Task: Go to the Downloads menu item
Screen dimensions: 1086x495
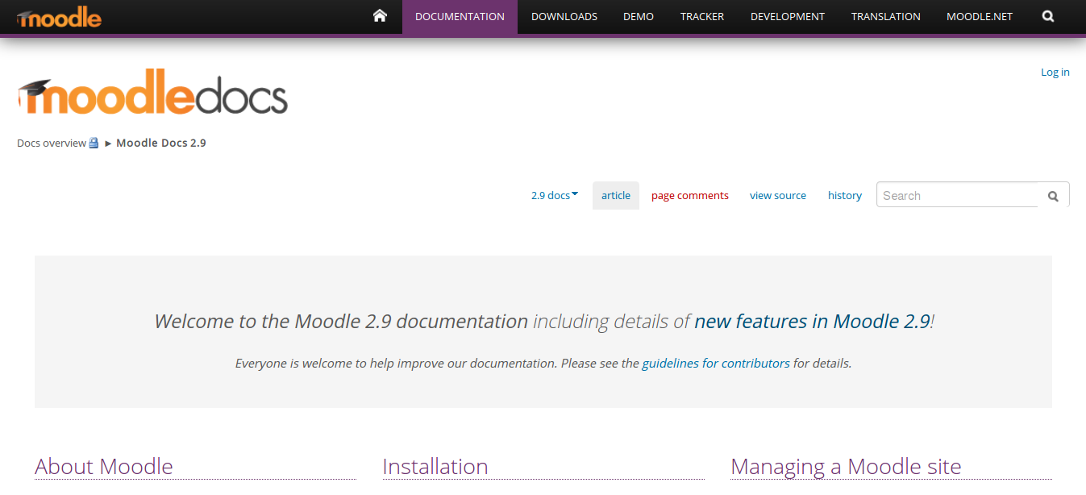Action: pyautogui.click(x=564, y=16)
